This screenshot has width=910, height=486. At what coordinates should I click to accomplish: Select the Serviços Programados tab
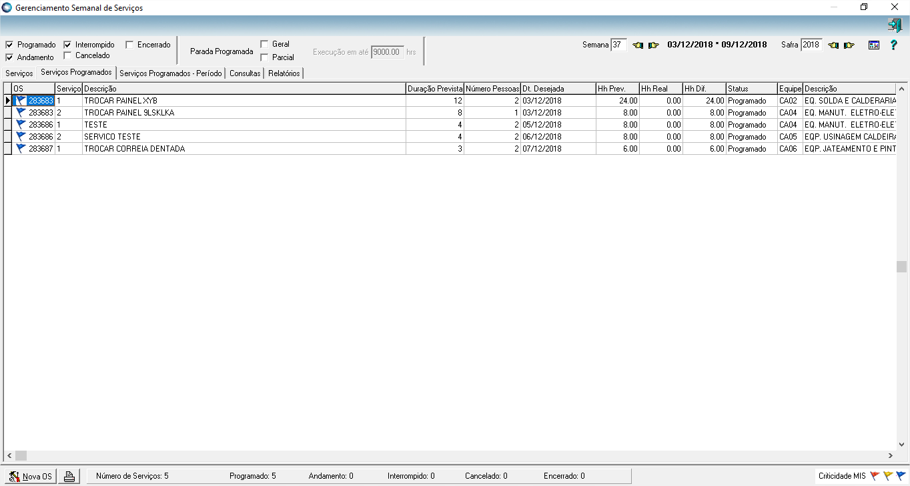76,72
